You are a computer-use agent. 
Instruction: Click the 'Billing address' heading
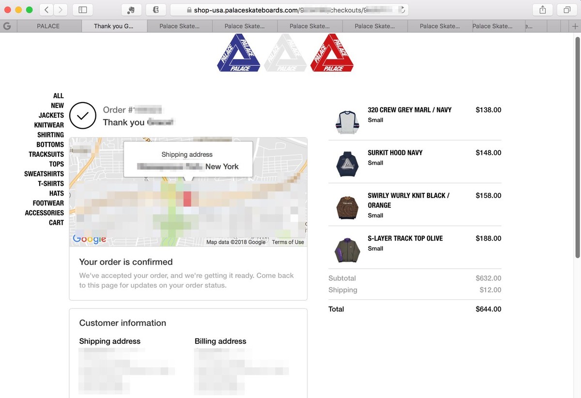point(220,341)
